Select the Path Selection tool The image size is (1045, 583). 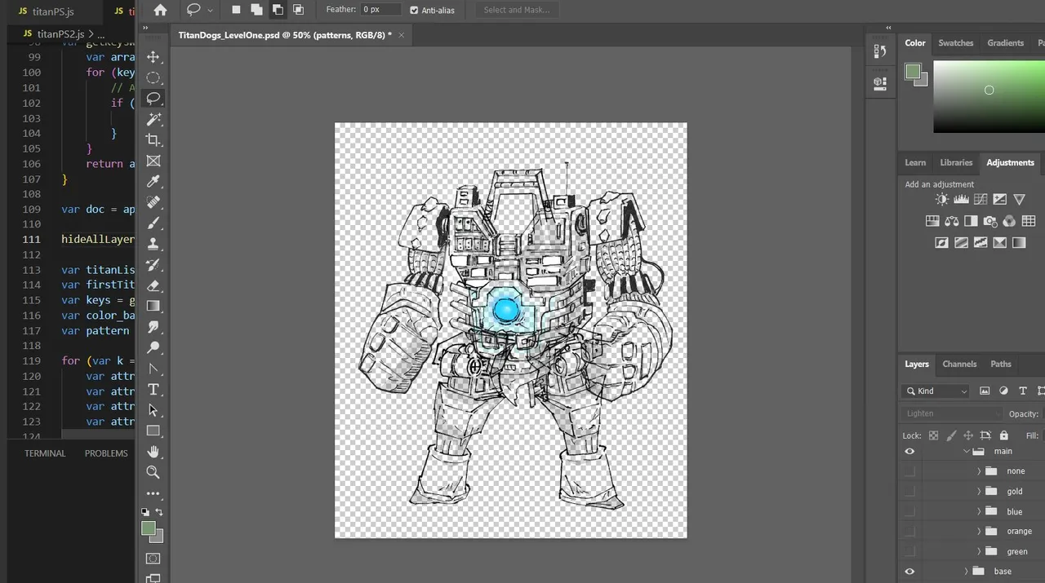153,410
